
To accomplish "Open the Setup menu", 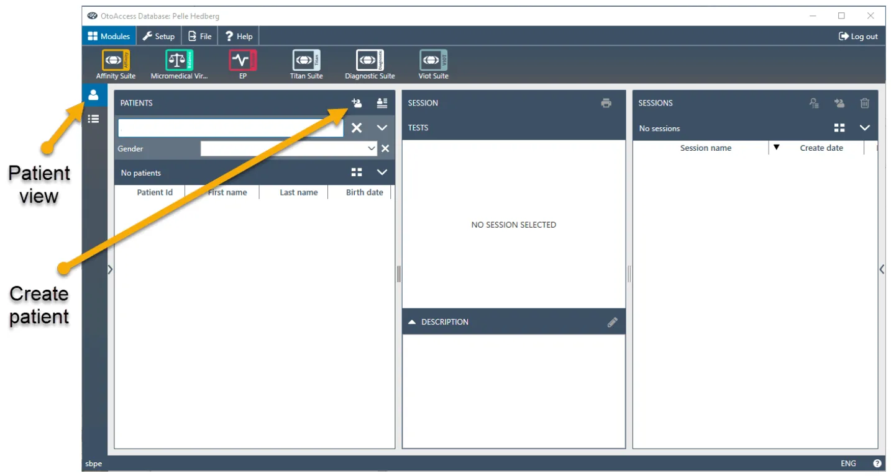I will point(158,36).
